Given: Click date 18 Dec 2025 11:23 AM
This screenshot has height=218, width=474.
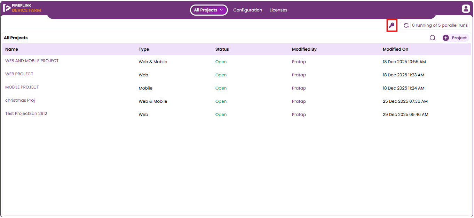Looking at the screenshot, I should (403, 75).
